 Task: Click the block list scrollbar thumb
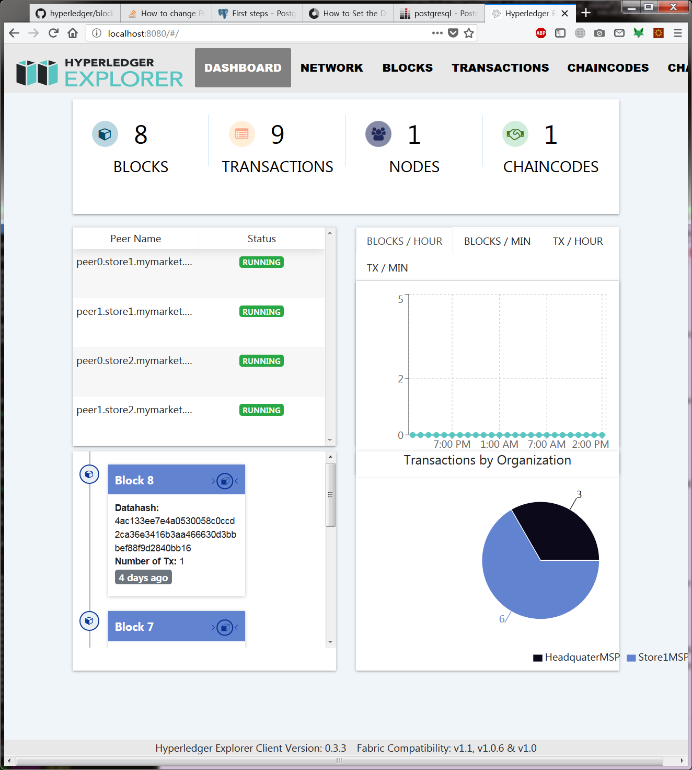click(330, 495)
